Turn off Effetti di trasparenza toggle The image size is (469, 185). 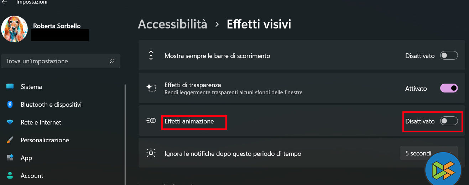point(449,88)
